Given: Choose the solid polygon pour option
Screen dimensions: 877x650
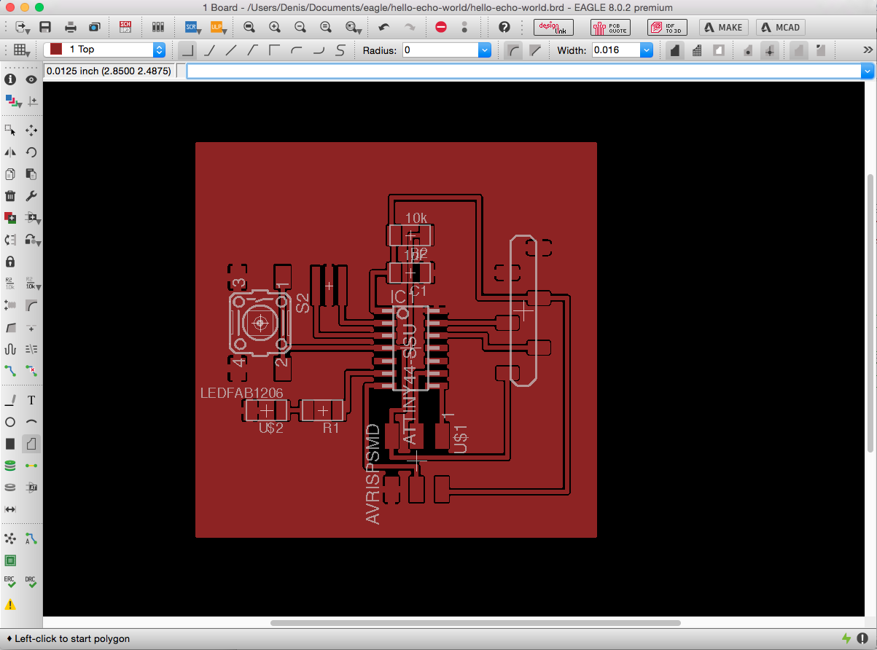Looking at the screenshot, I should [675, 50].
